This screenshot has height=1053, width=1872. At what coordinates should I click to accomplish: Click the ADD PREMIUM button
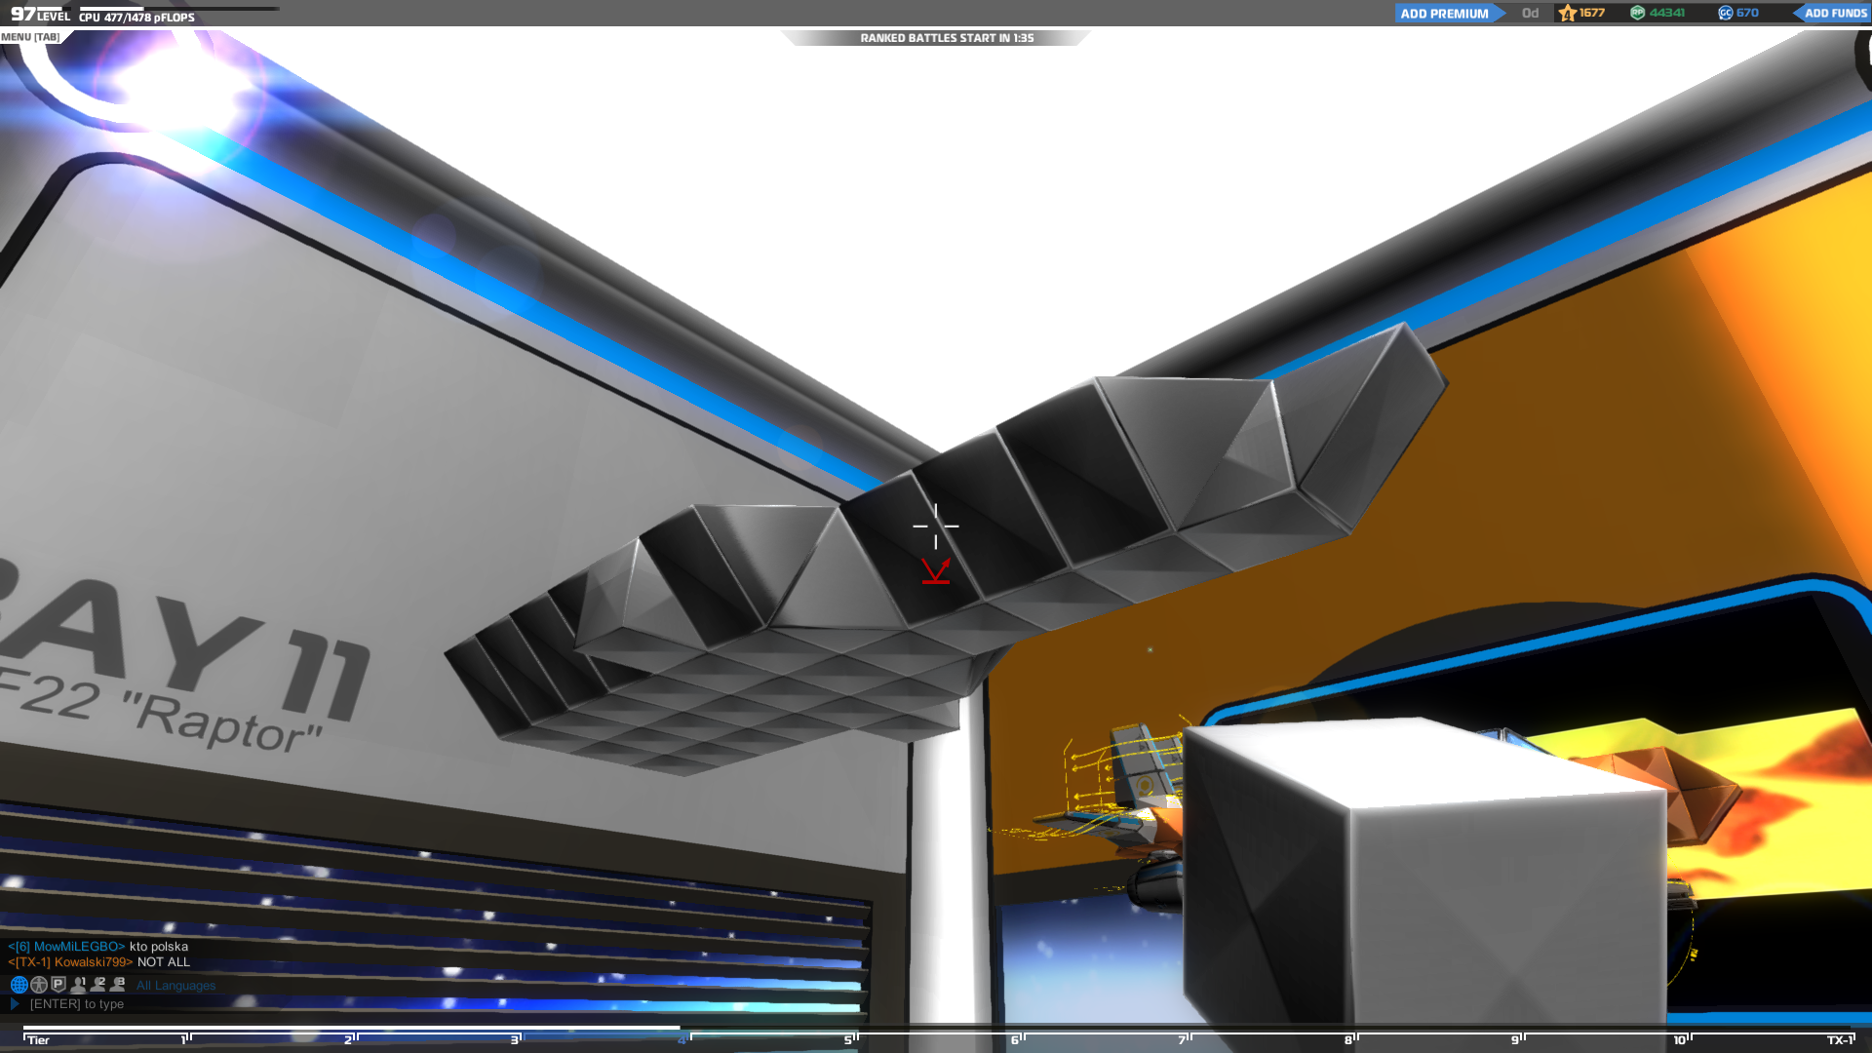click(1444, 14)
